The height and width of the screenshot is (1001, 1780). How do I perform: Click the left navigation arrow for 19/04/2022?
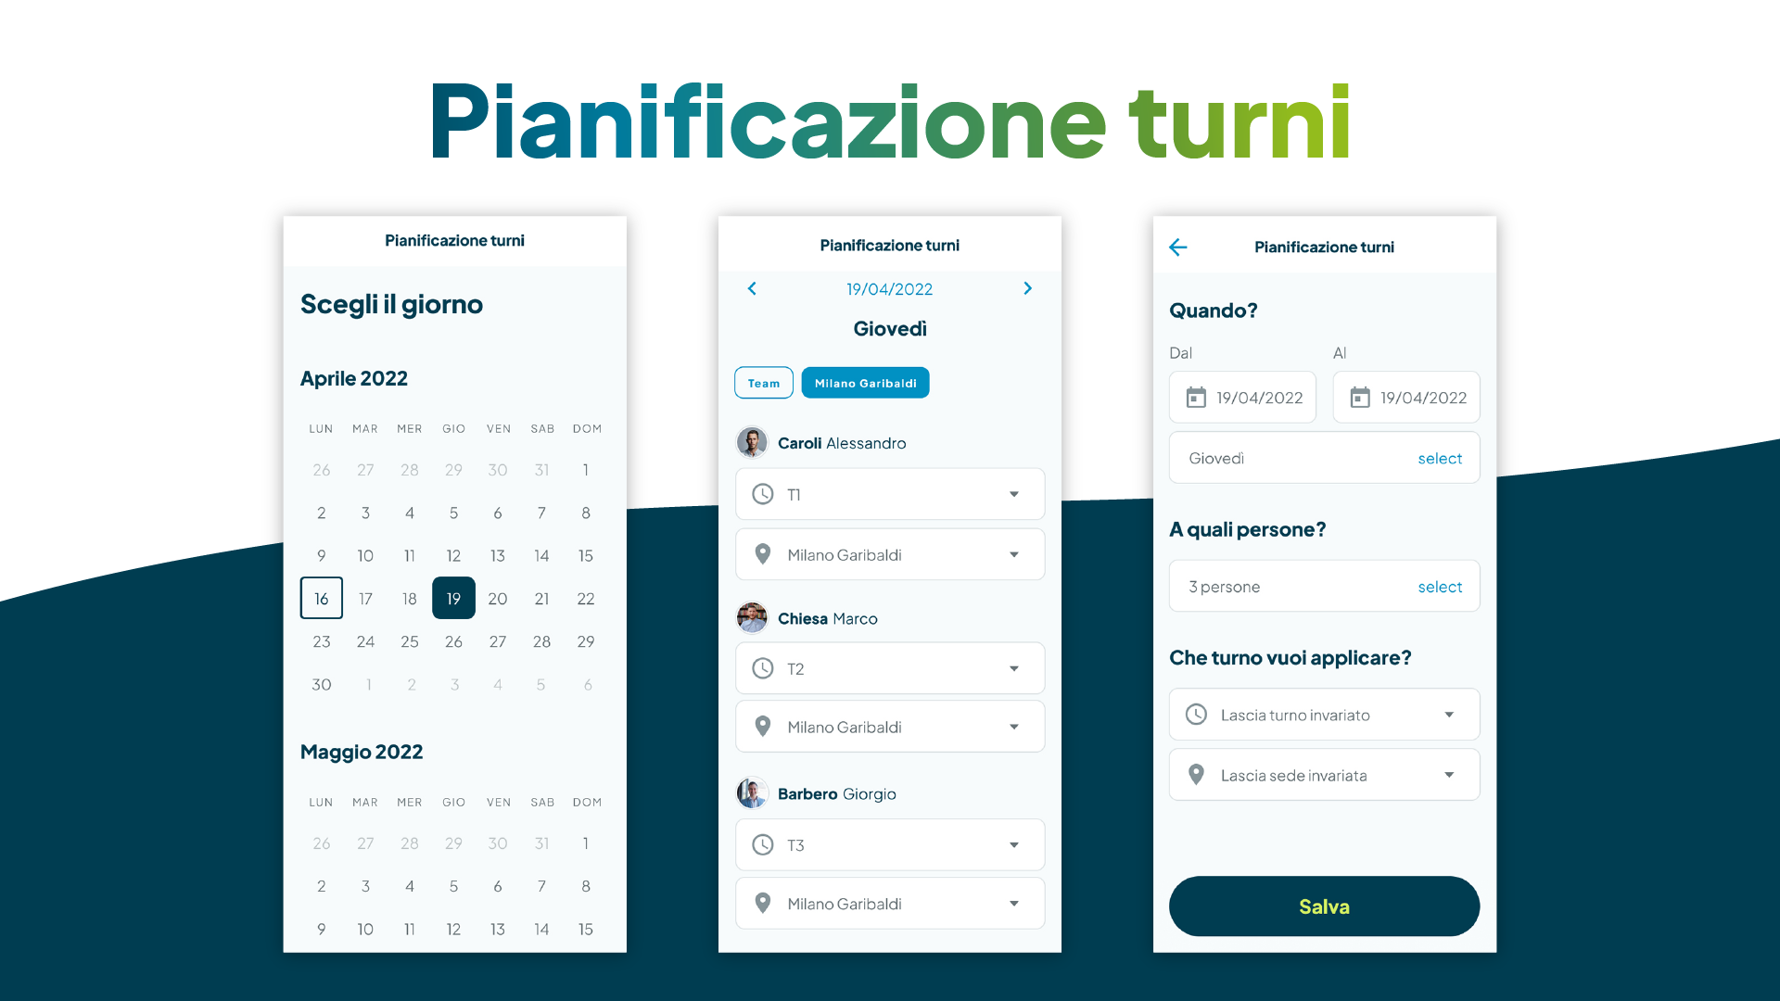[x=751, y=288]
